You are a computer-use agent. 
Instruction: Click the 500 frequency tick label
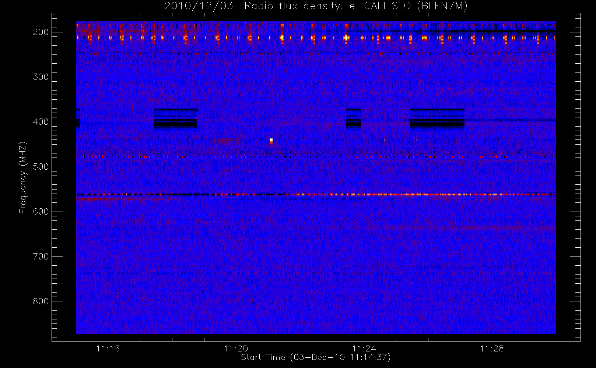click(x=41, y=167)
